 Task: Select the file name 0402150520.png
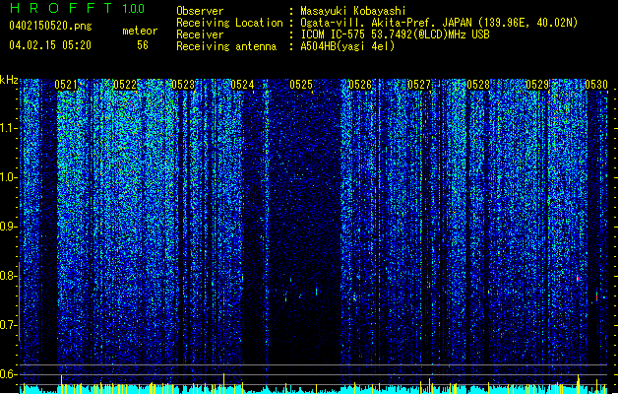click(50, 26)
